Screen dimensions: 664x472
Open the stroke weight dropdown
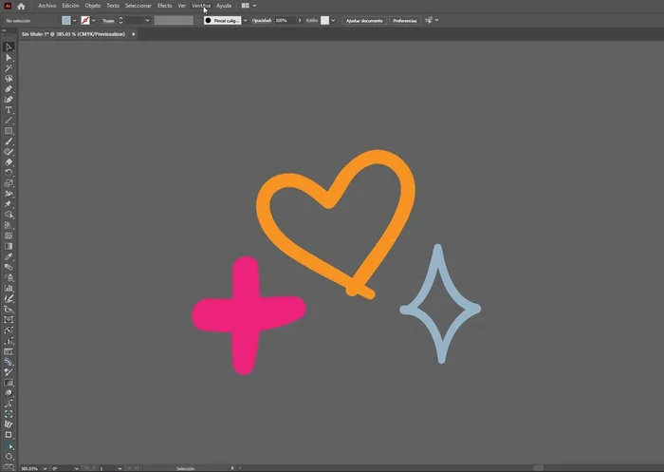point(147,20)
